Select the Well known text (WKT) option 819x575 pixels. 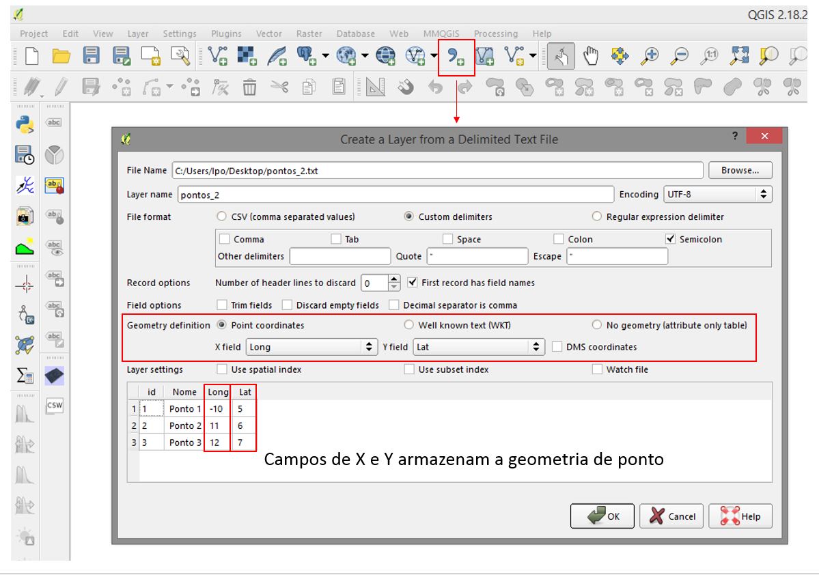click(409, 325)
